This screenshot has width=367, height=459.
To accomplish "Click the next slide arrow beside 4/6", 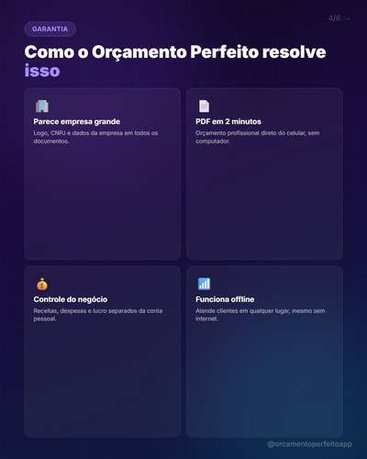I will click(x=347, y=18).
